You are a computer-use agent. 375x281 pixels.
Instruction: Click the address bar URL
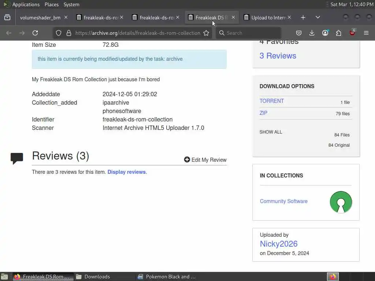(138, 33)
